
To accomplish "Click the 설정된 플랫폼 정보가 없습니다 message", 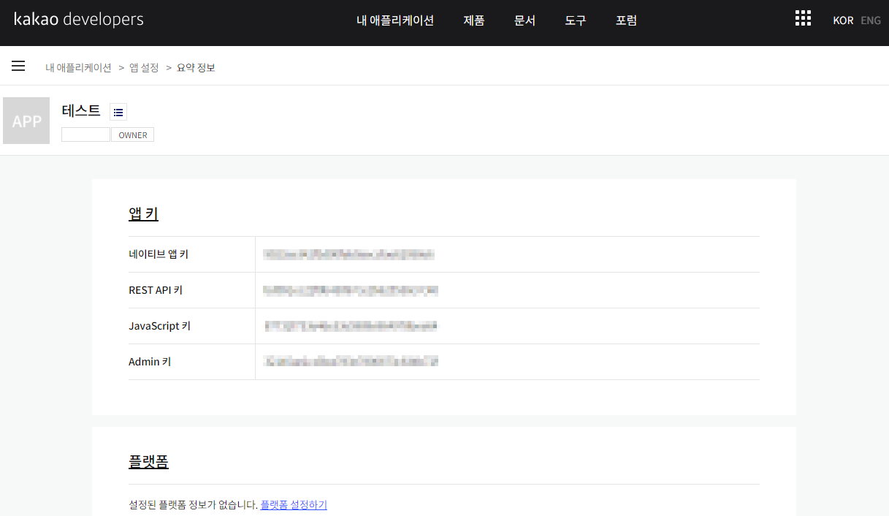I will (193, 505).
